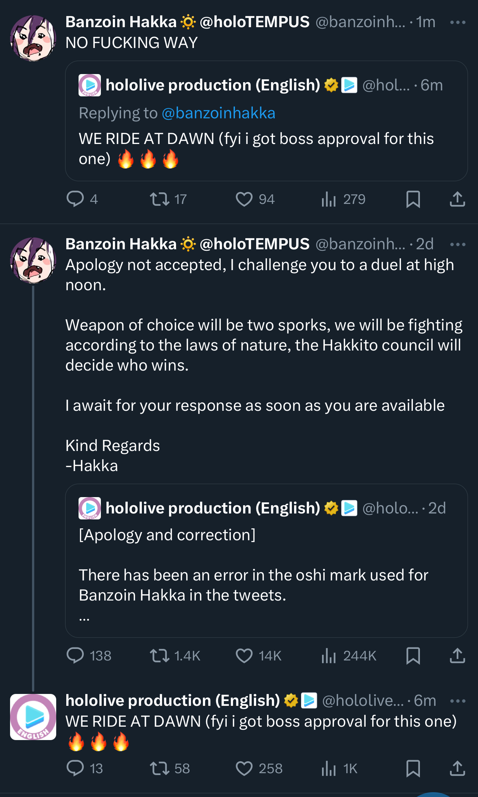Screen dimensions: 478x797
Task: Tap hololive English avatar at bottom
Action: tap(33, 717)
